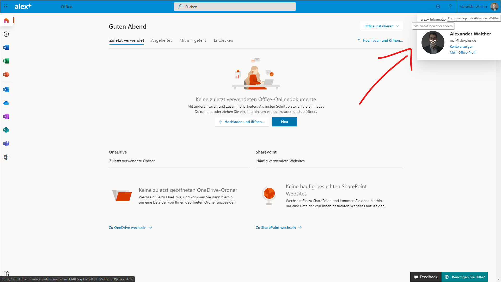Click the Alexander Walther name in header
This screenshot has height=282, width=501.
[x=473, y=7]
